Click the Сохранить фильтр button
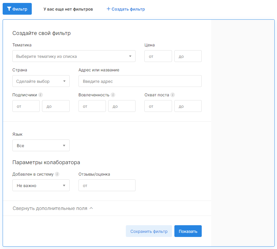277x249 pixels. pyautogui.click(x=149, y=231)
